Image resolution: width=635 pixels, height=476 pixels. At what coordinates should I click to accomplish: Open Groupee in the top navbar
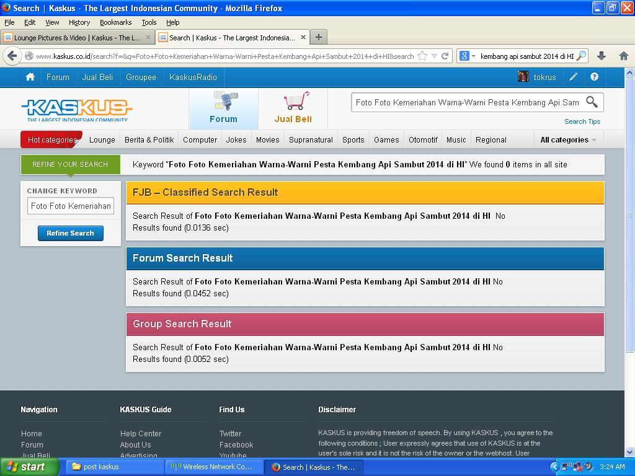coord(141,77)
